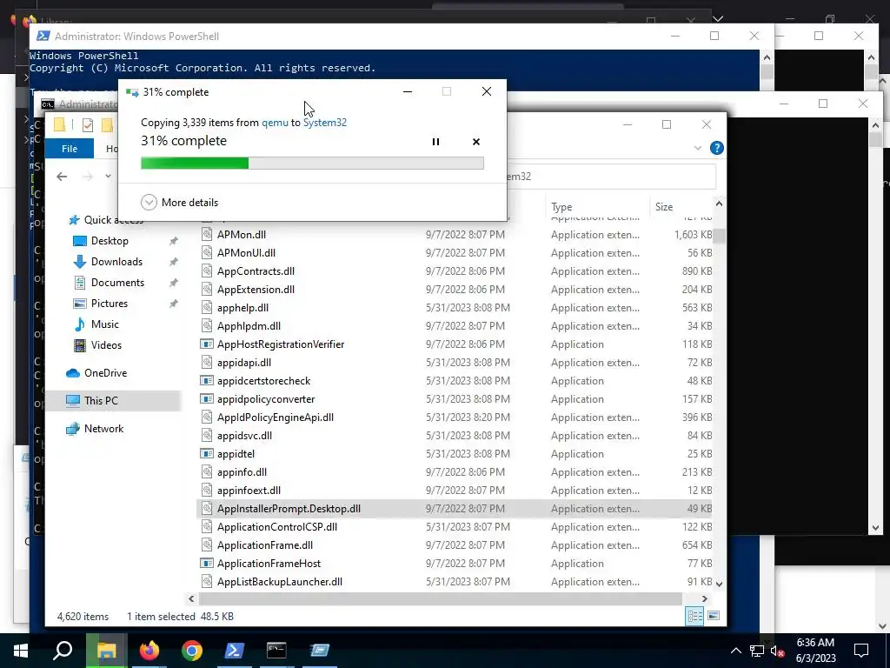Viewport: 890px width, 668px height.
Task: Select AppHostRegistrationVerifier application
Action: (281, 344)
